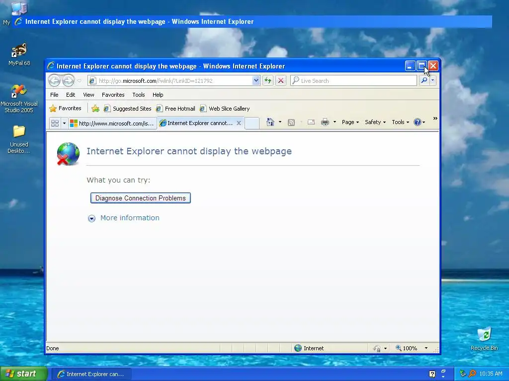Viewport: 509px width, 381px height.
Task: Open the Print options dropdown arrow
Action: click(335, 122)
